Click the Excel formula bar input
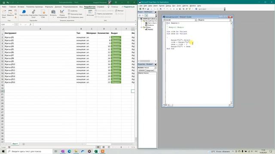The height and width of the screenshot is (154, 275). pyautogui.click(x=84, y=24)
